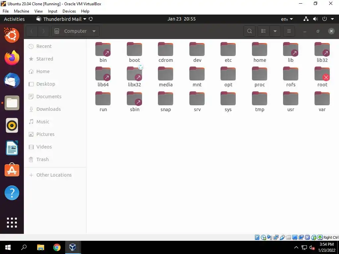Open the VirtualBox File menu
Screen dimensions: 339x254
(x=6, y=11)
